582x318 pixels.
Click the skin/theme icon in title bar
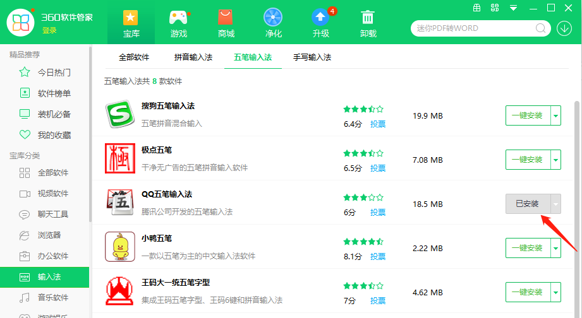[x=495, y=8]
